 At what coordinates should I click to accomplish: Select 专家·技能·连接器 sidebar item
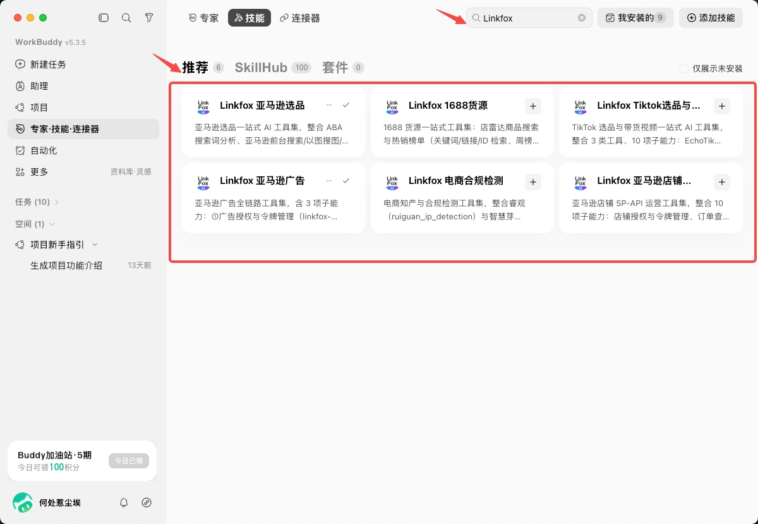point(83,129)
